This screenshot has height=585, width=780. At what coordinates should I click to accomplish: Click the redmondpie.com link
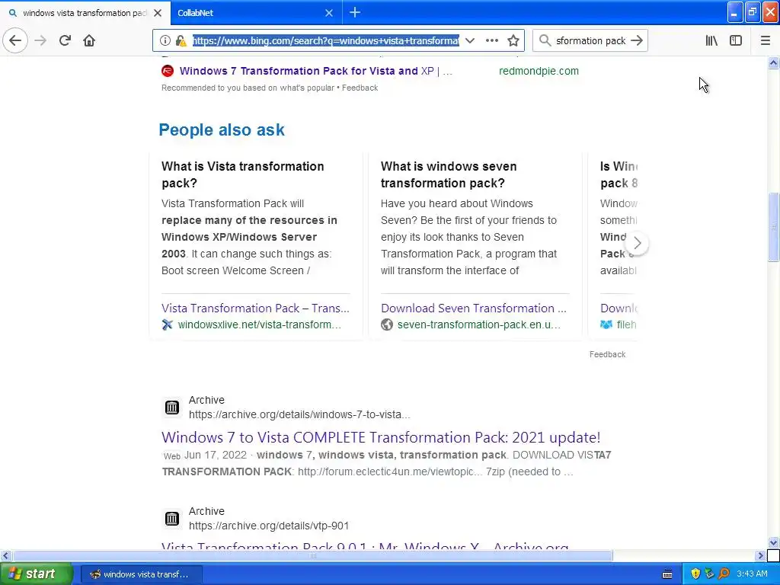pos(539,71)
